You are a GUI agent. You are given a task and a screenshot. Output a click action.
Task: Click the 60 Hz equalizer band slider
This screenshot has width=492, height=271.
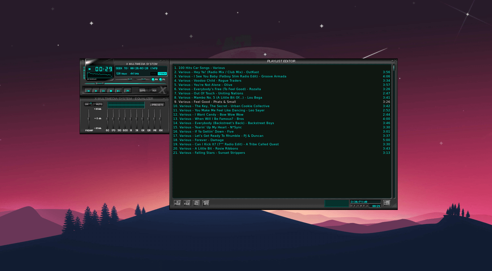[x=107, y=119]
